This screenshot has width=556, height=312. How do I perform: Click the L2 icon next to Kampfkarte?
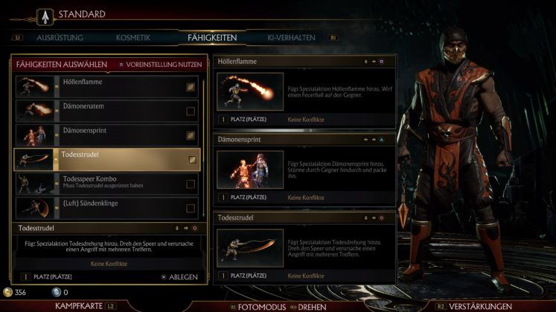click(110, 306)
